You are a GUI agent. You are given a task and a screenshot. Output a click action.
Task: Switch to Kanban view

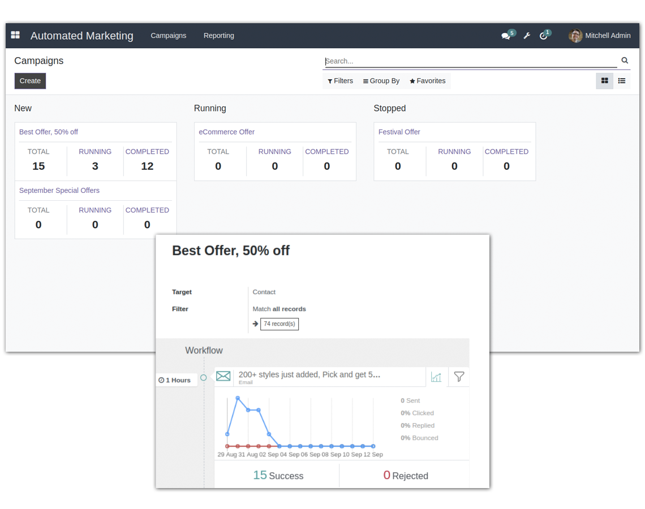[604, 81]
